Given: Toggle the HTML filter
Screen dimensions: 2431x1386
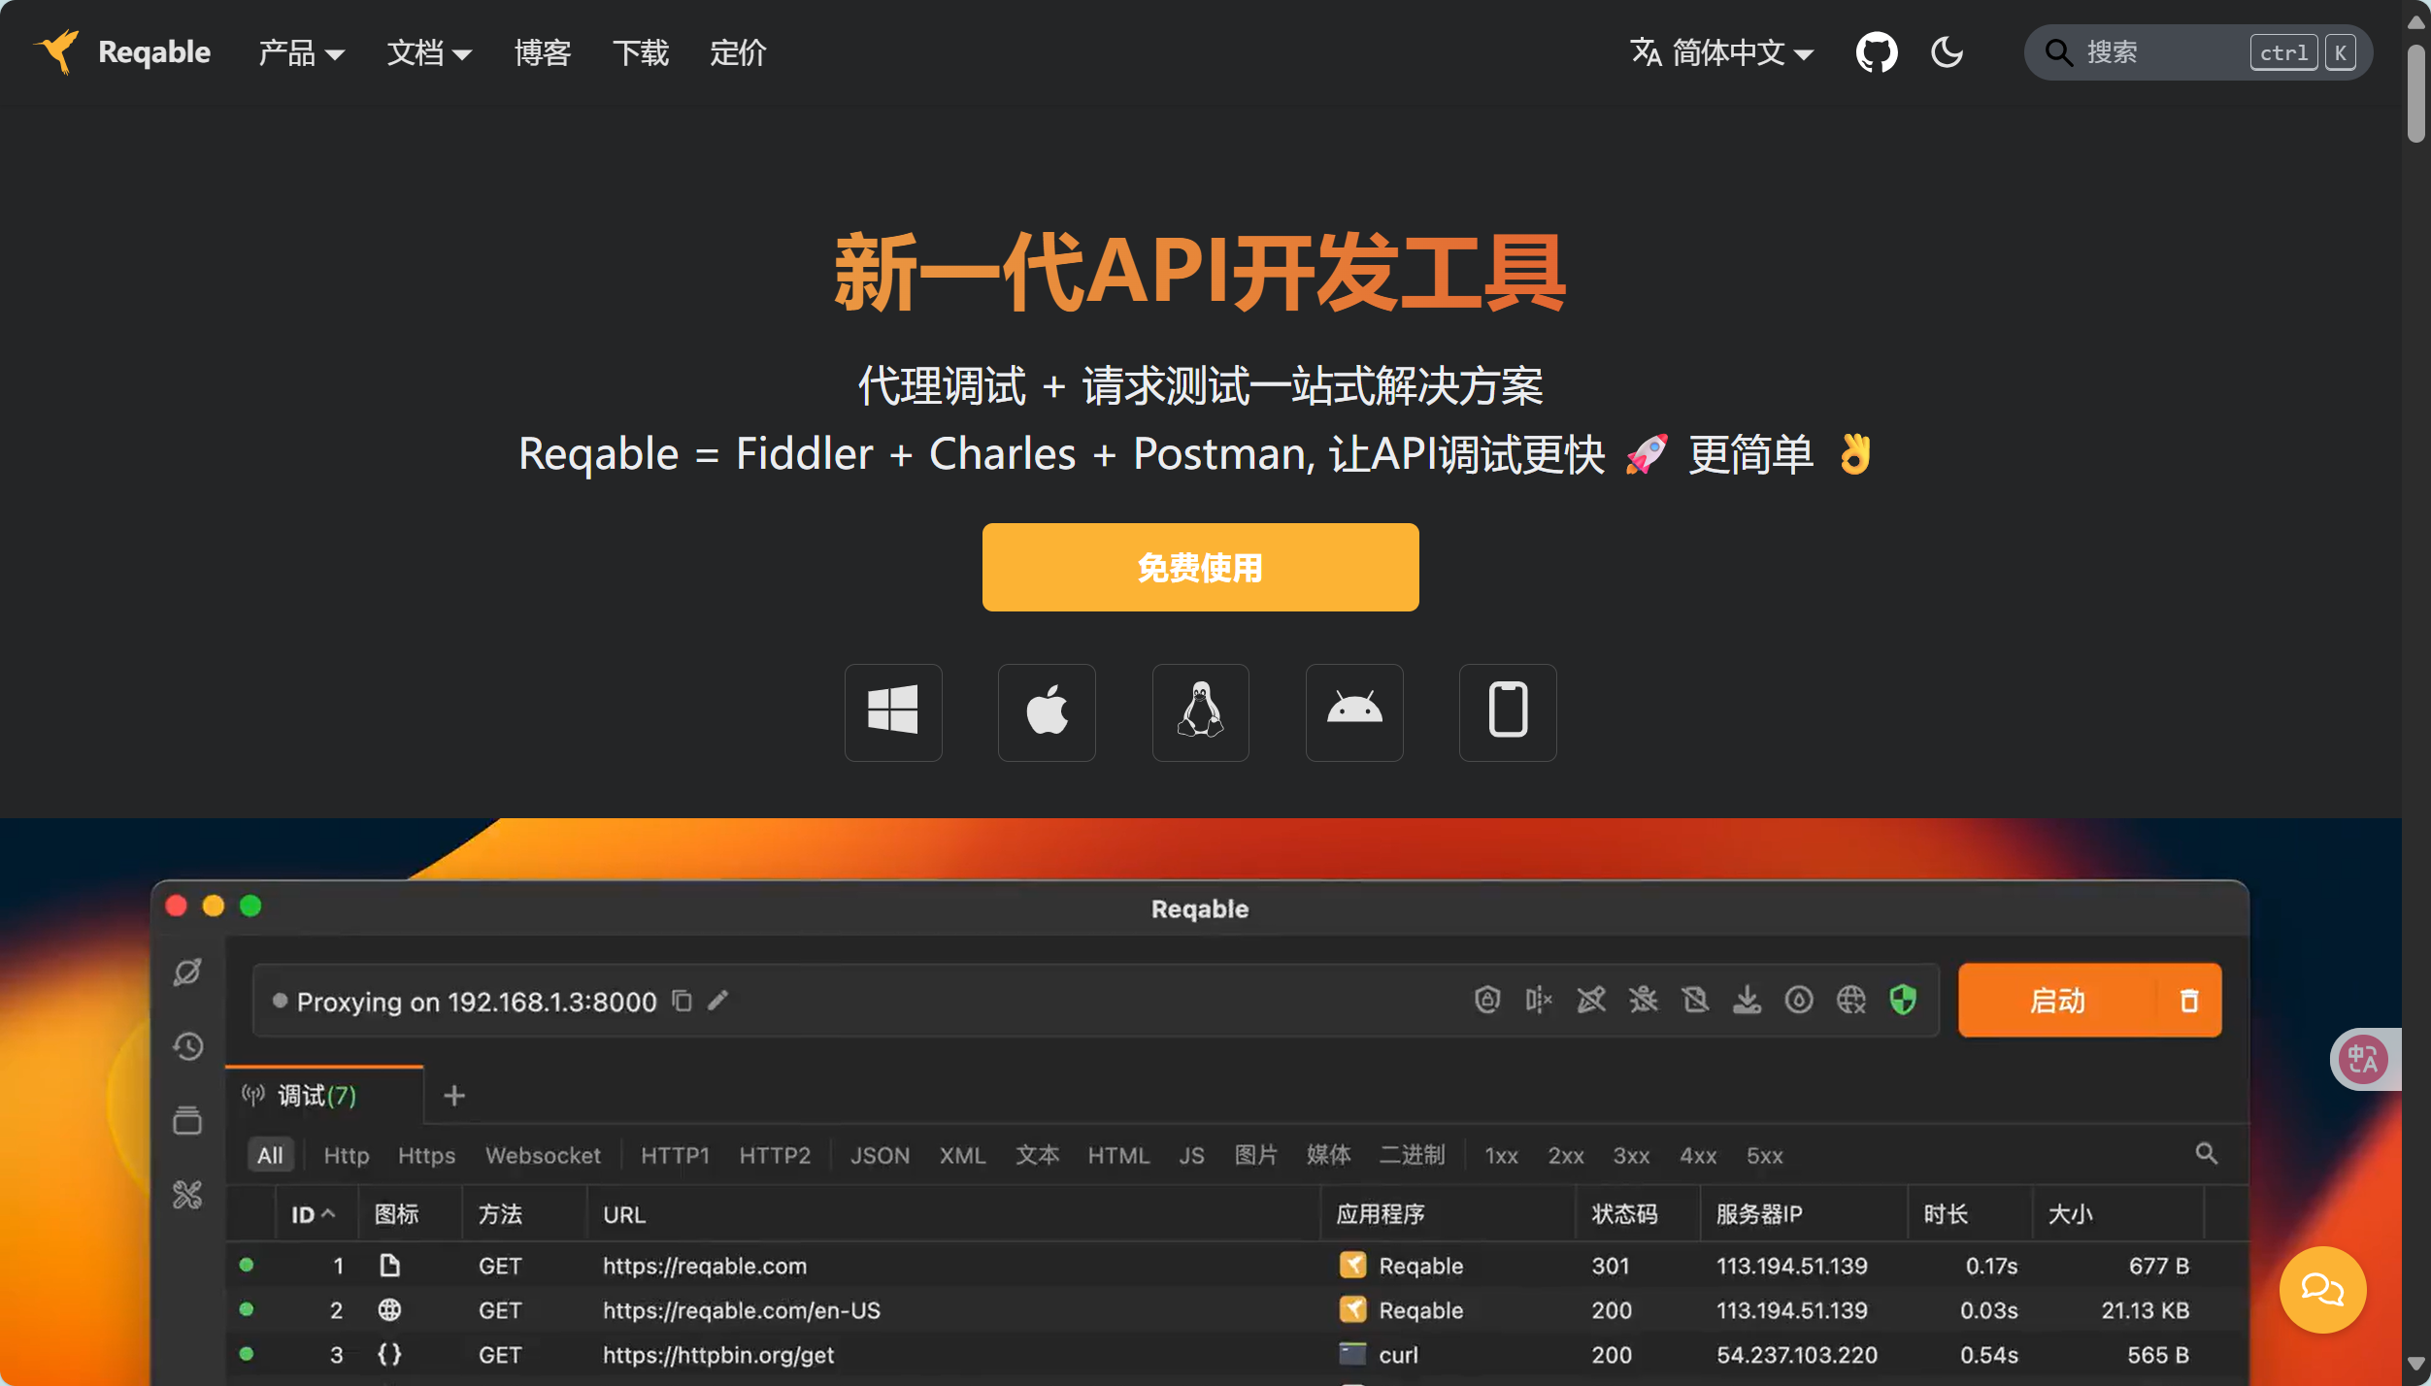Looking at the screenshot, I should [1117, 1155].
